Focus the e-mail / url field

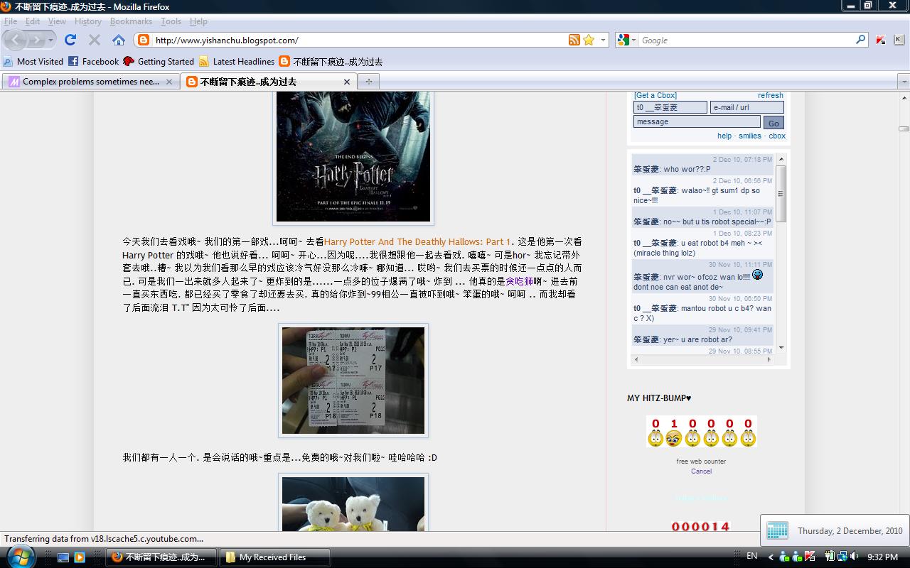coord(747,107)
